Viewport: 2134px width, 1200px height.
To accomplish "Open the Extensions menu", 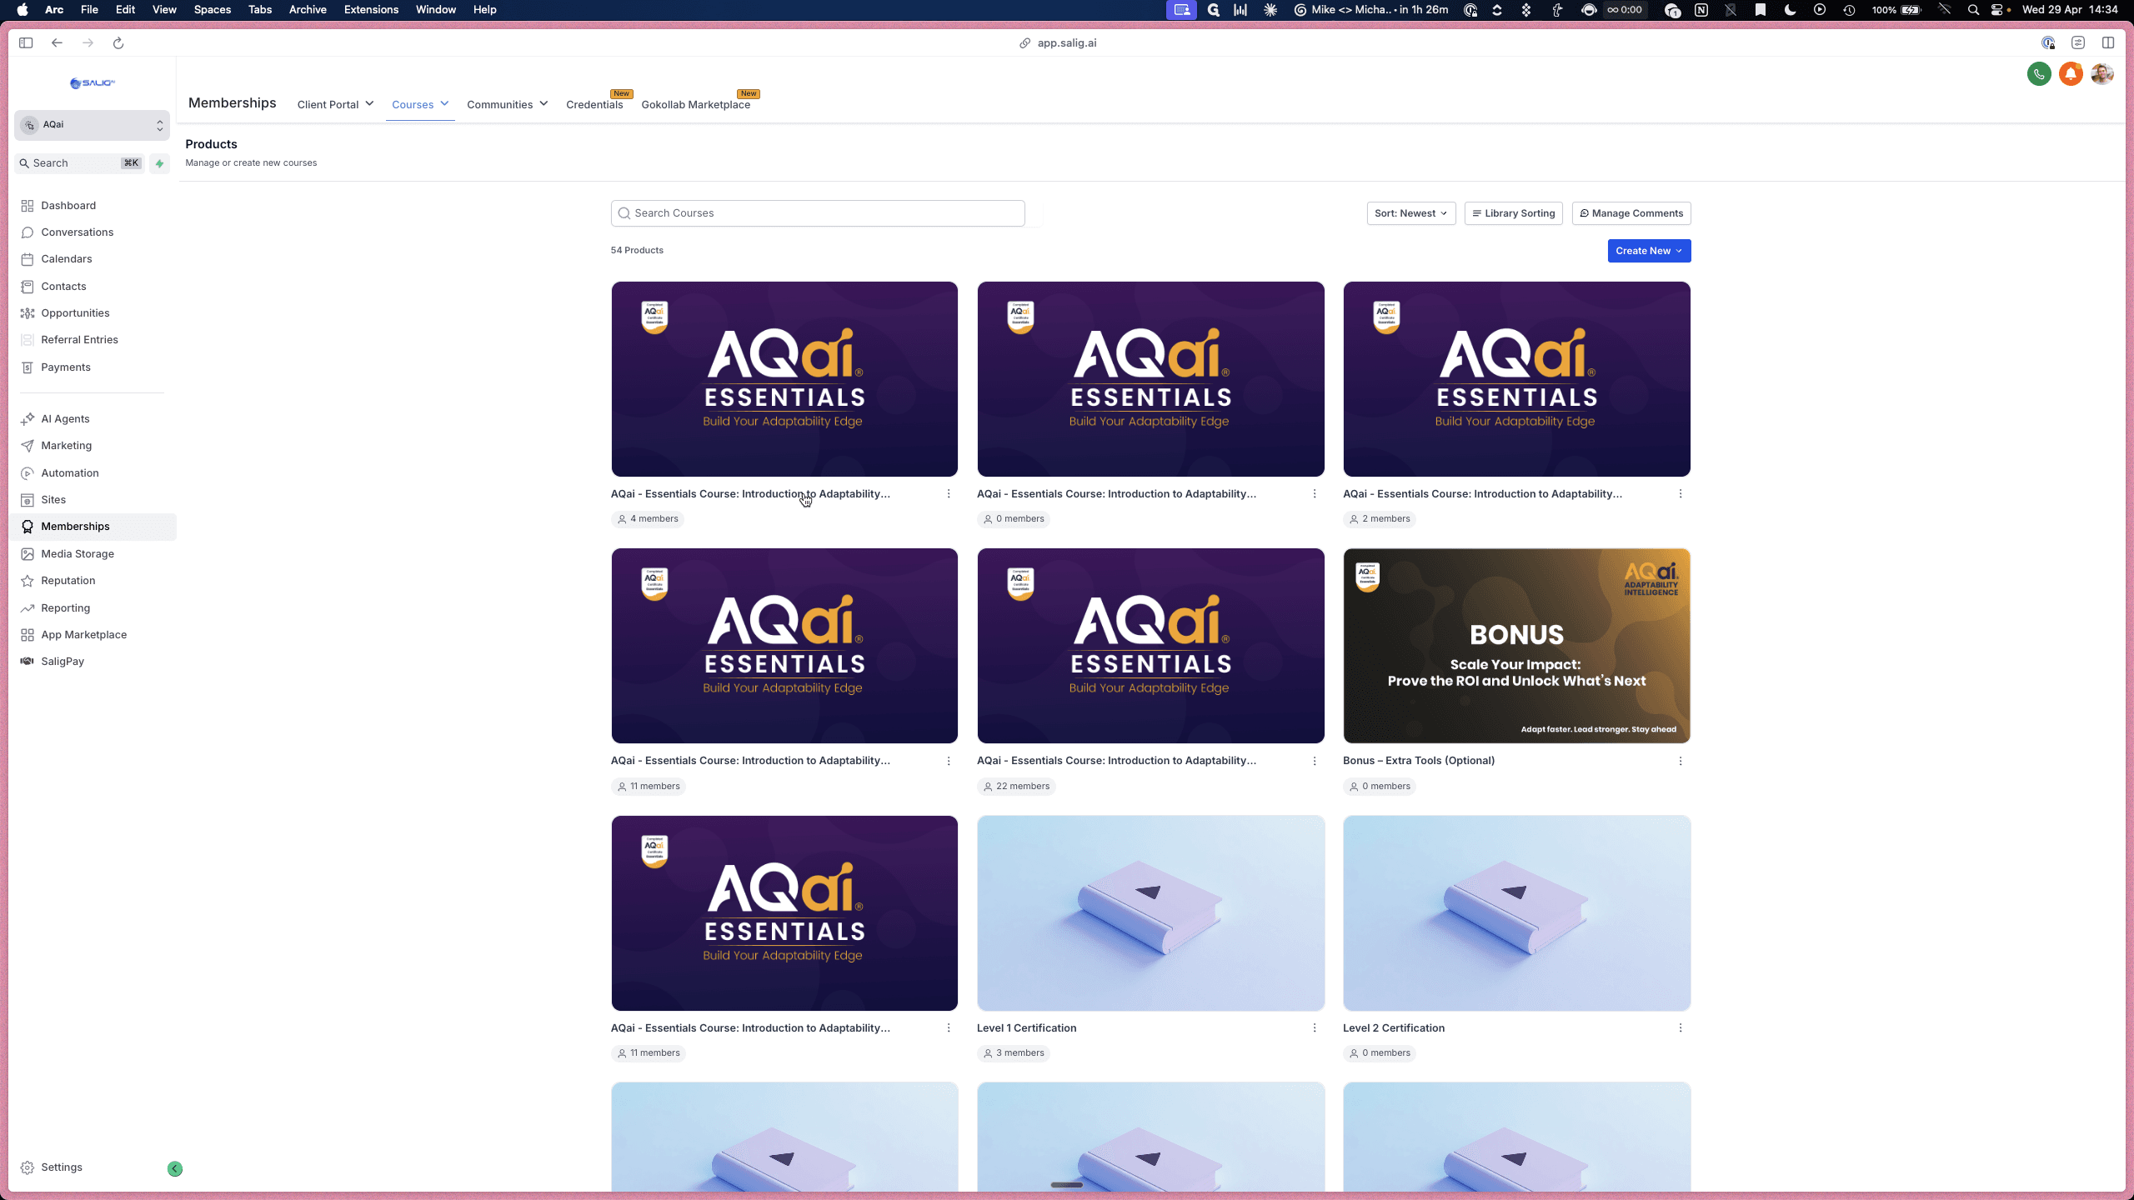I will [x=371, y=10].
